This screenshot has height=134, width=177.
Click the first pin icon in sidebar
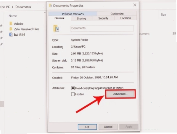tap(1, 26)
